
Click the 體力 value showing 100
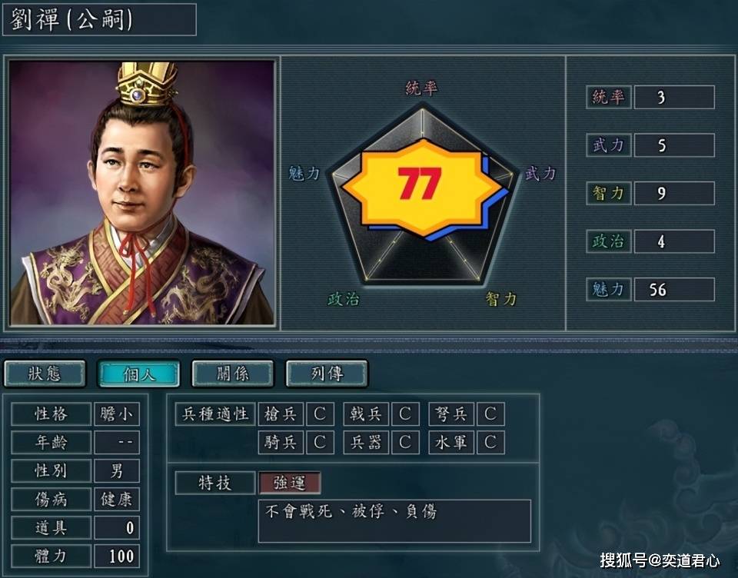[117, 556]
